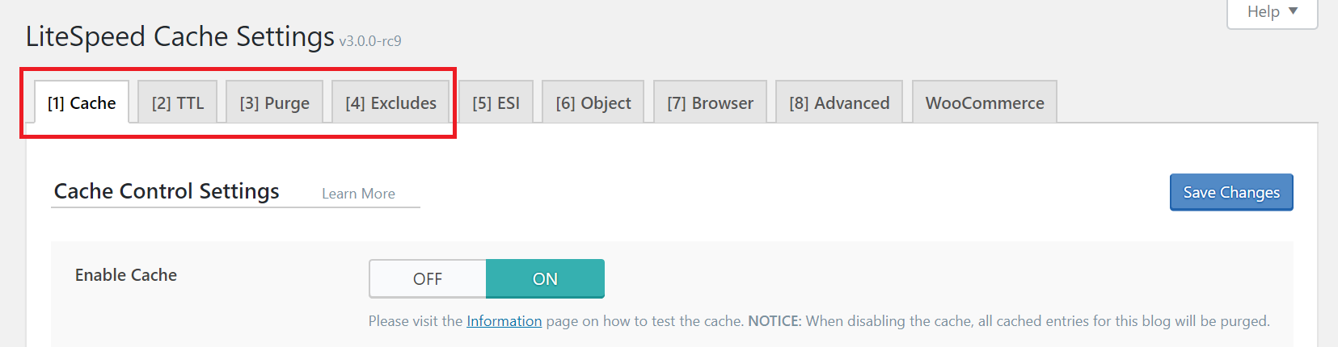Click the Cache Control Settings heading

coord(167,191)
